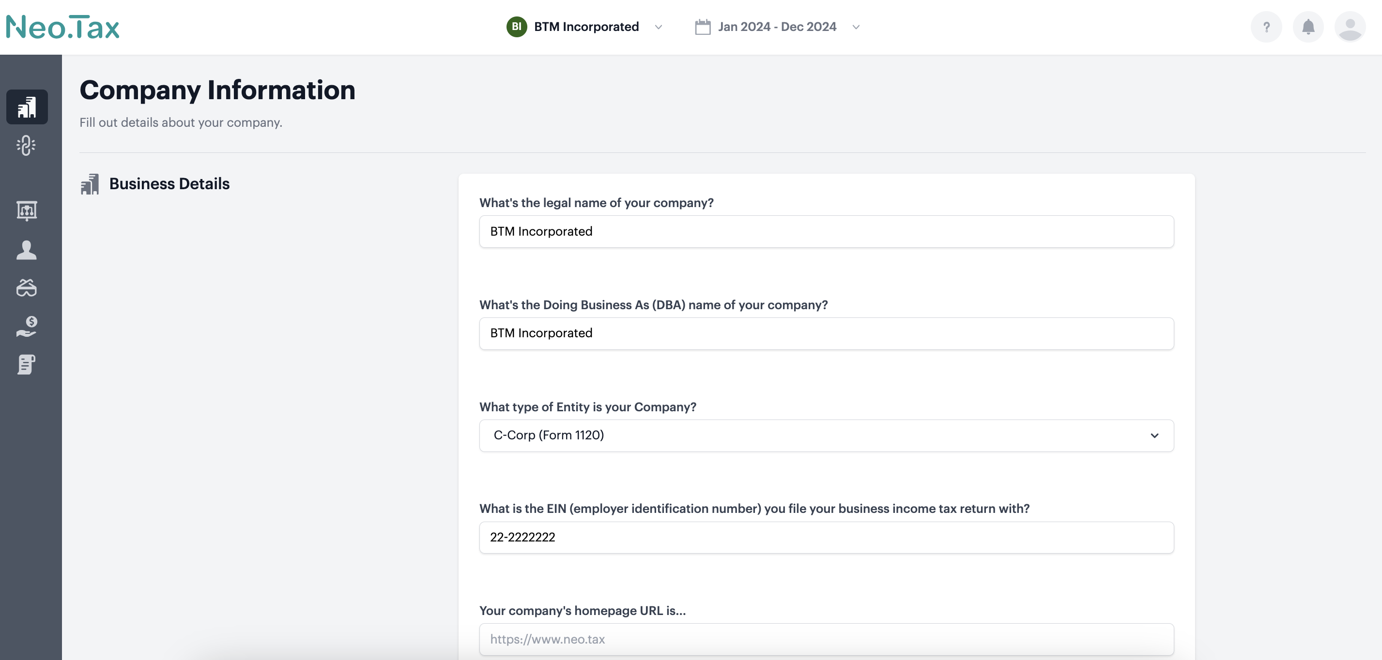Open the entity type dropdown C-Corp (Form 1120)
Image resolution: width=1382 pixels, height=660 pixels.
pos(826,435)
